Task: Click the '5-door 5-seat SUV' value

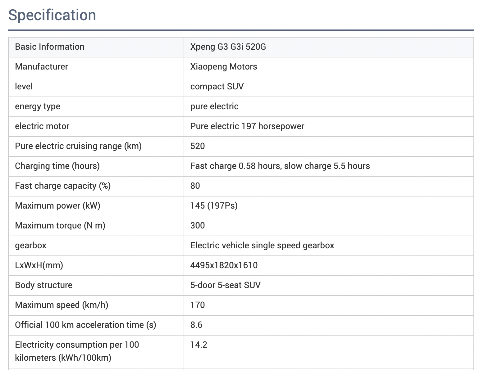Action: click(x=226, y=285)
